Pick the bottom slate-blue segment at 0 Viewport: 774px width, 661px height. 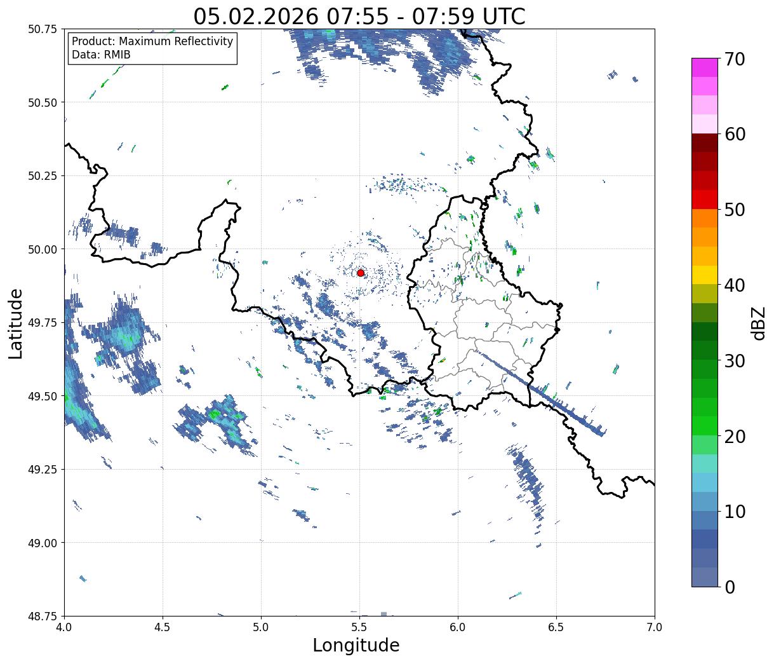[x=705, y=576]
